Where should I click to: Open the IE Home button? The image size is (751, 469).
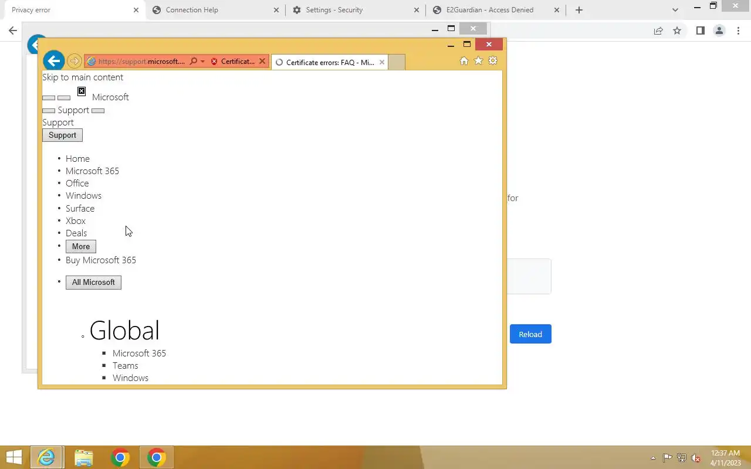[x=464, y=61]
